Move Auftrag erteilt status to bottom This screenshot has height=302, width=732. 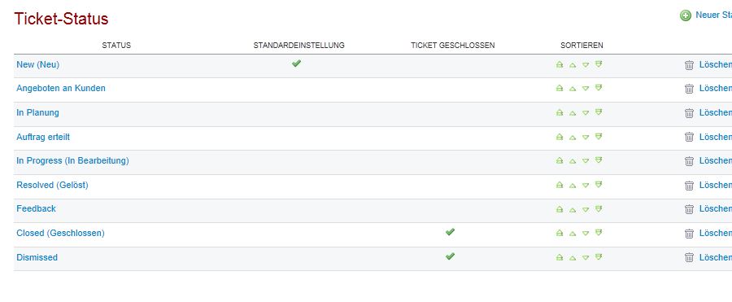pyautogui.click(x=599, y=137)
